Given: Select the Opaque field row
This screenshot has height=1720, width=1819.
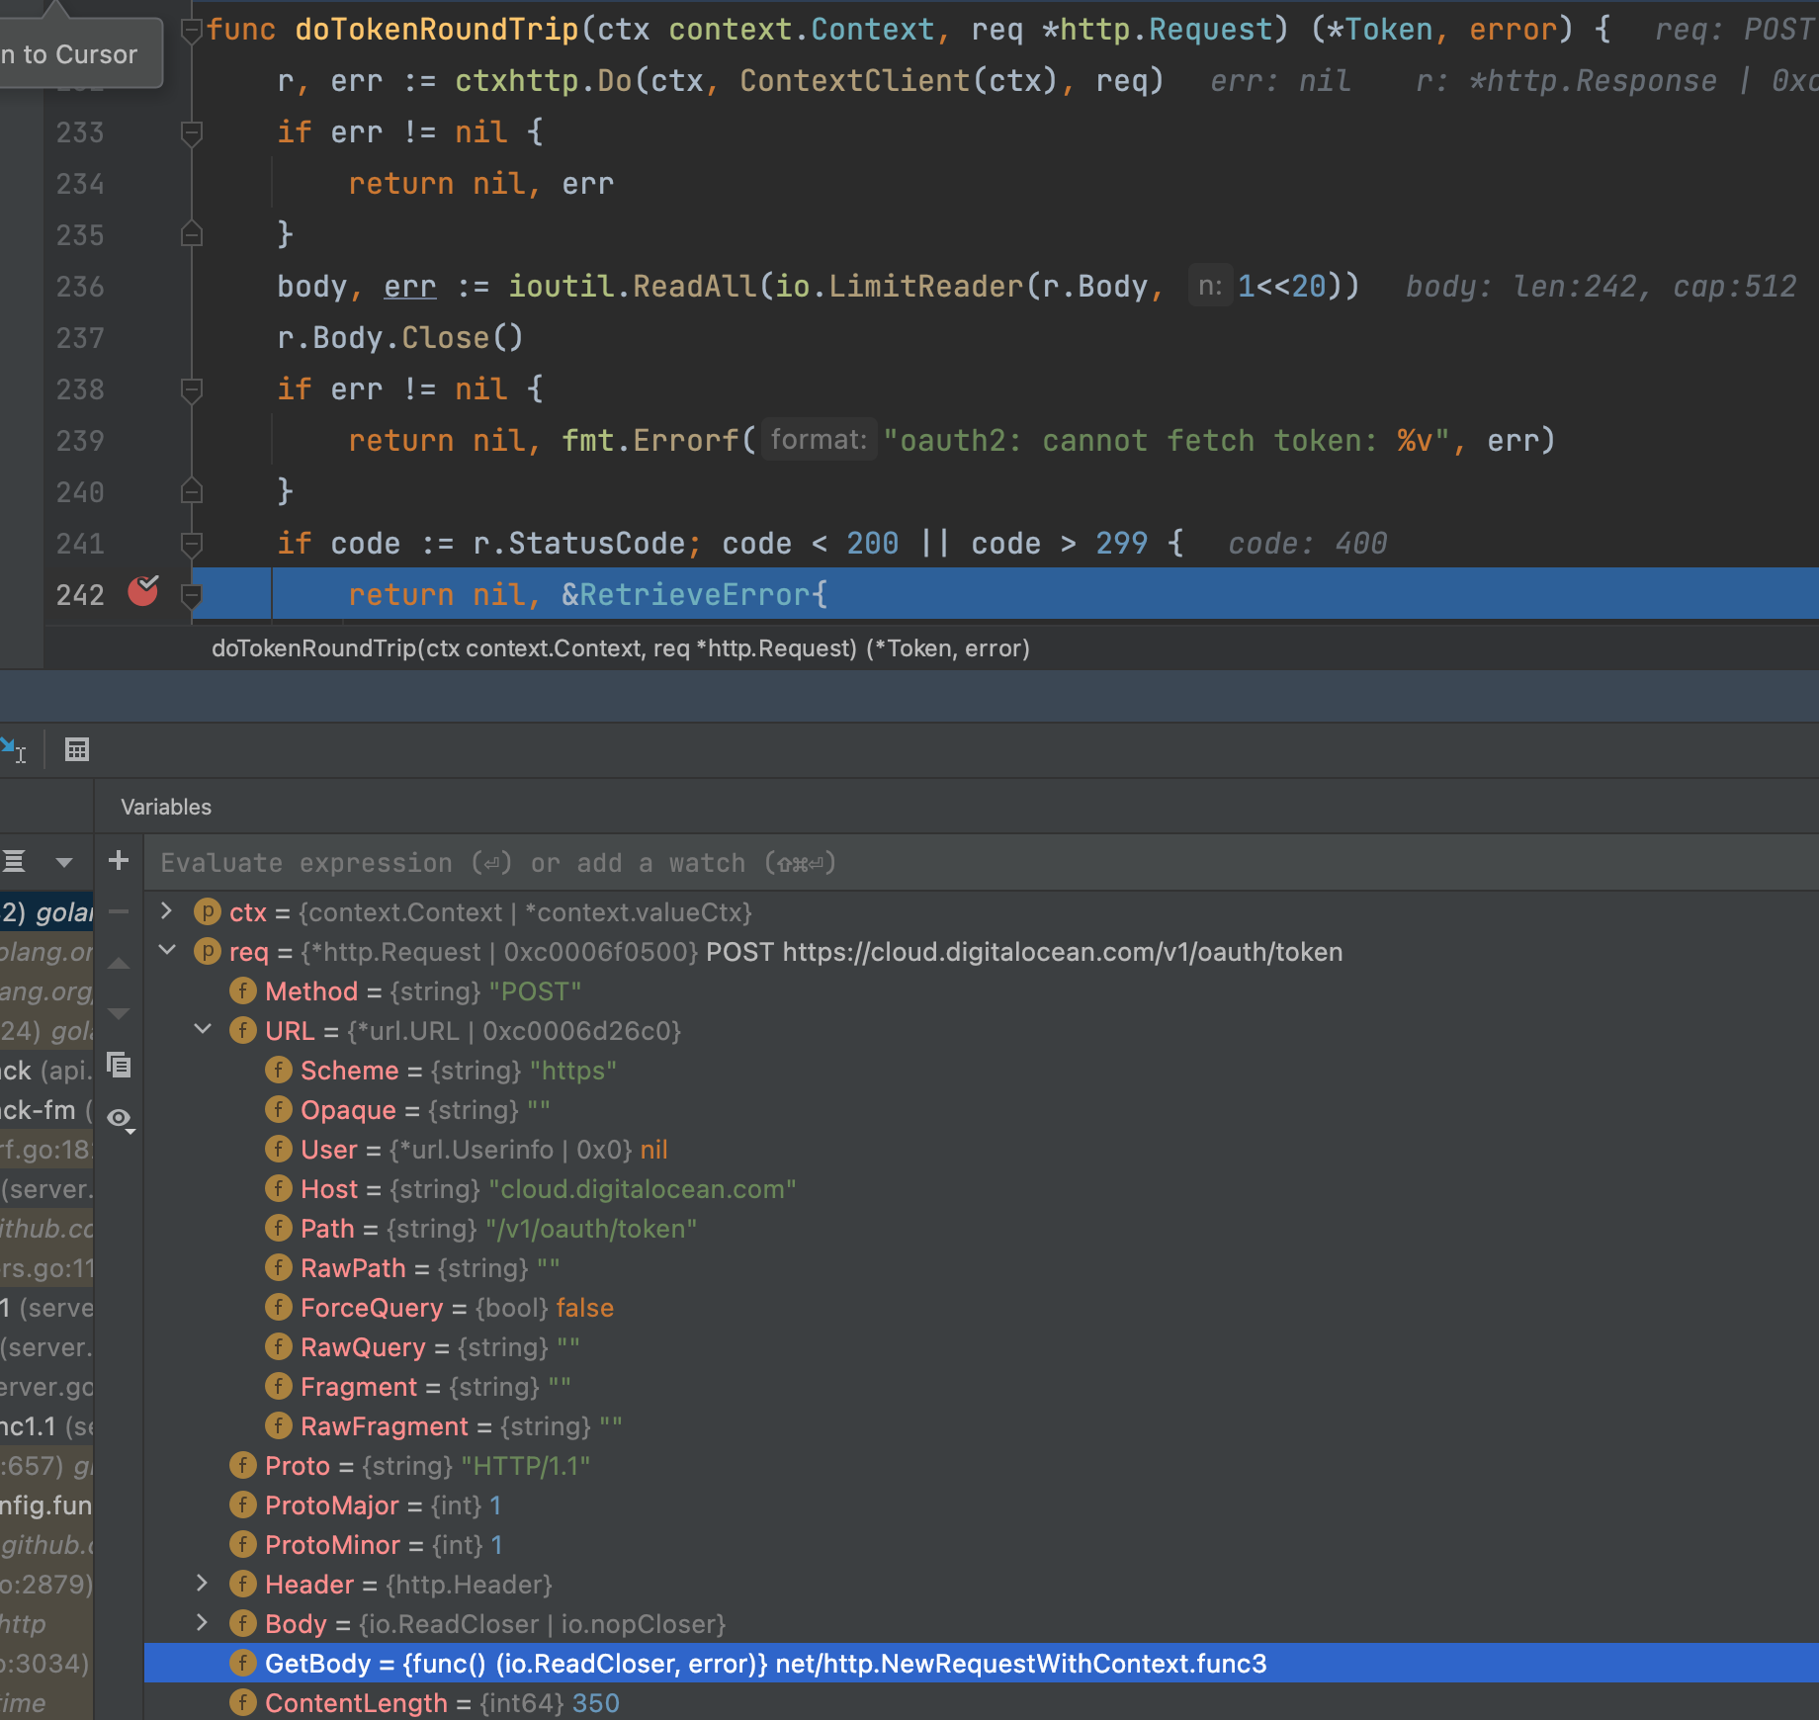Looking at the screenshot, I should click(x=981, y=1110).
